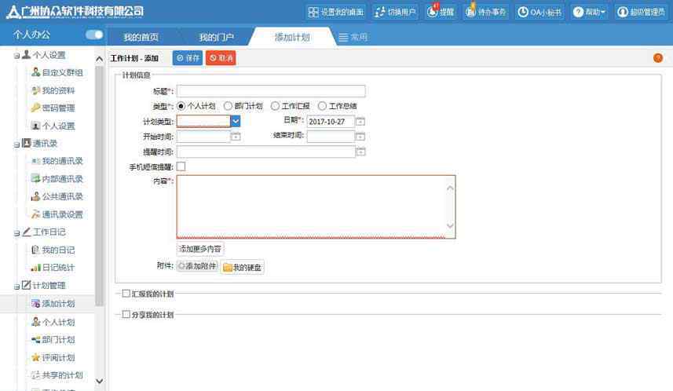
Task: Click the 切换用户 icon
Action: pyautogui.click(x=380, y=12)
